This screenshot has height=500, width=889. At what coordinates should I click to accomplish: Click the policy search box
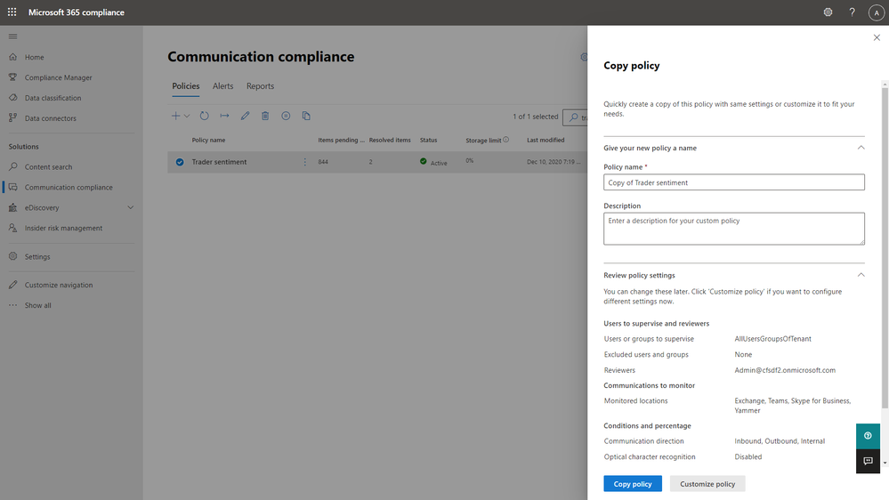(575, 117)
